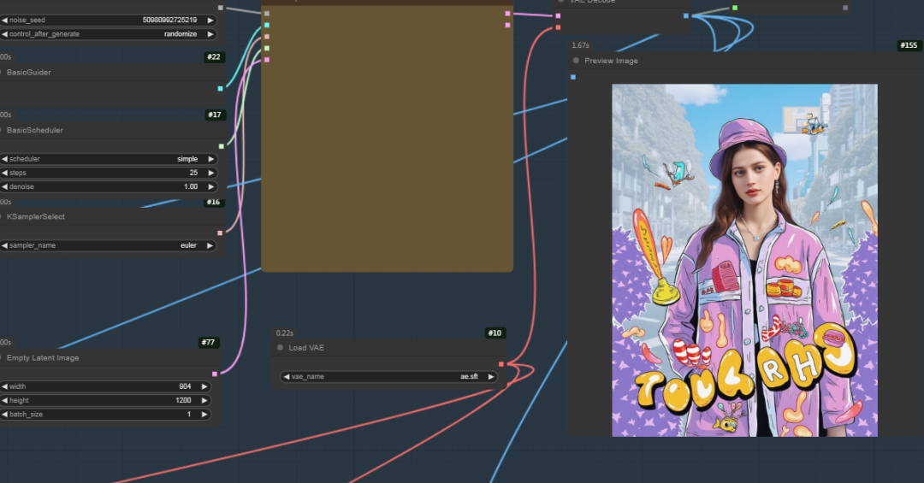Increase noise_seed with right arrow

[210, 20]
